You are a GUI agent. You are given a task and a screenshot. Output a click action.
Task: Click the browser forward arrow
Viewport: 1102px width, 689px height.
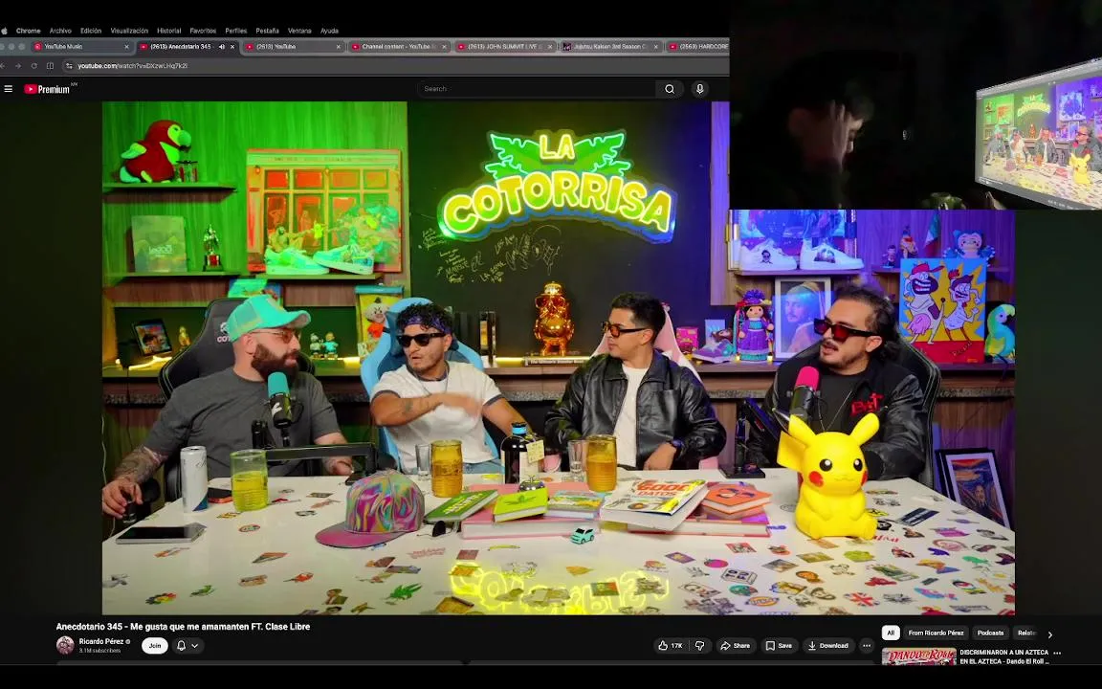coord(17,65)
